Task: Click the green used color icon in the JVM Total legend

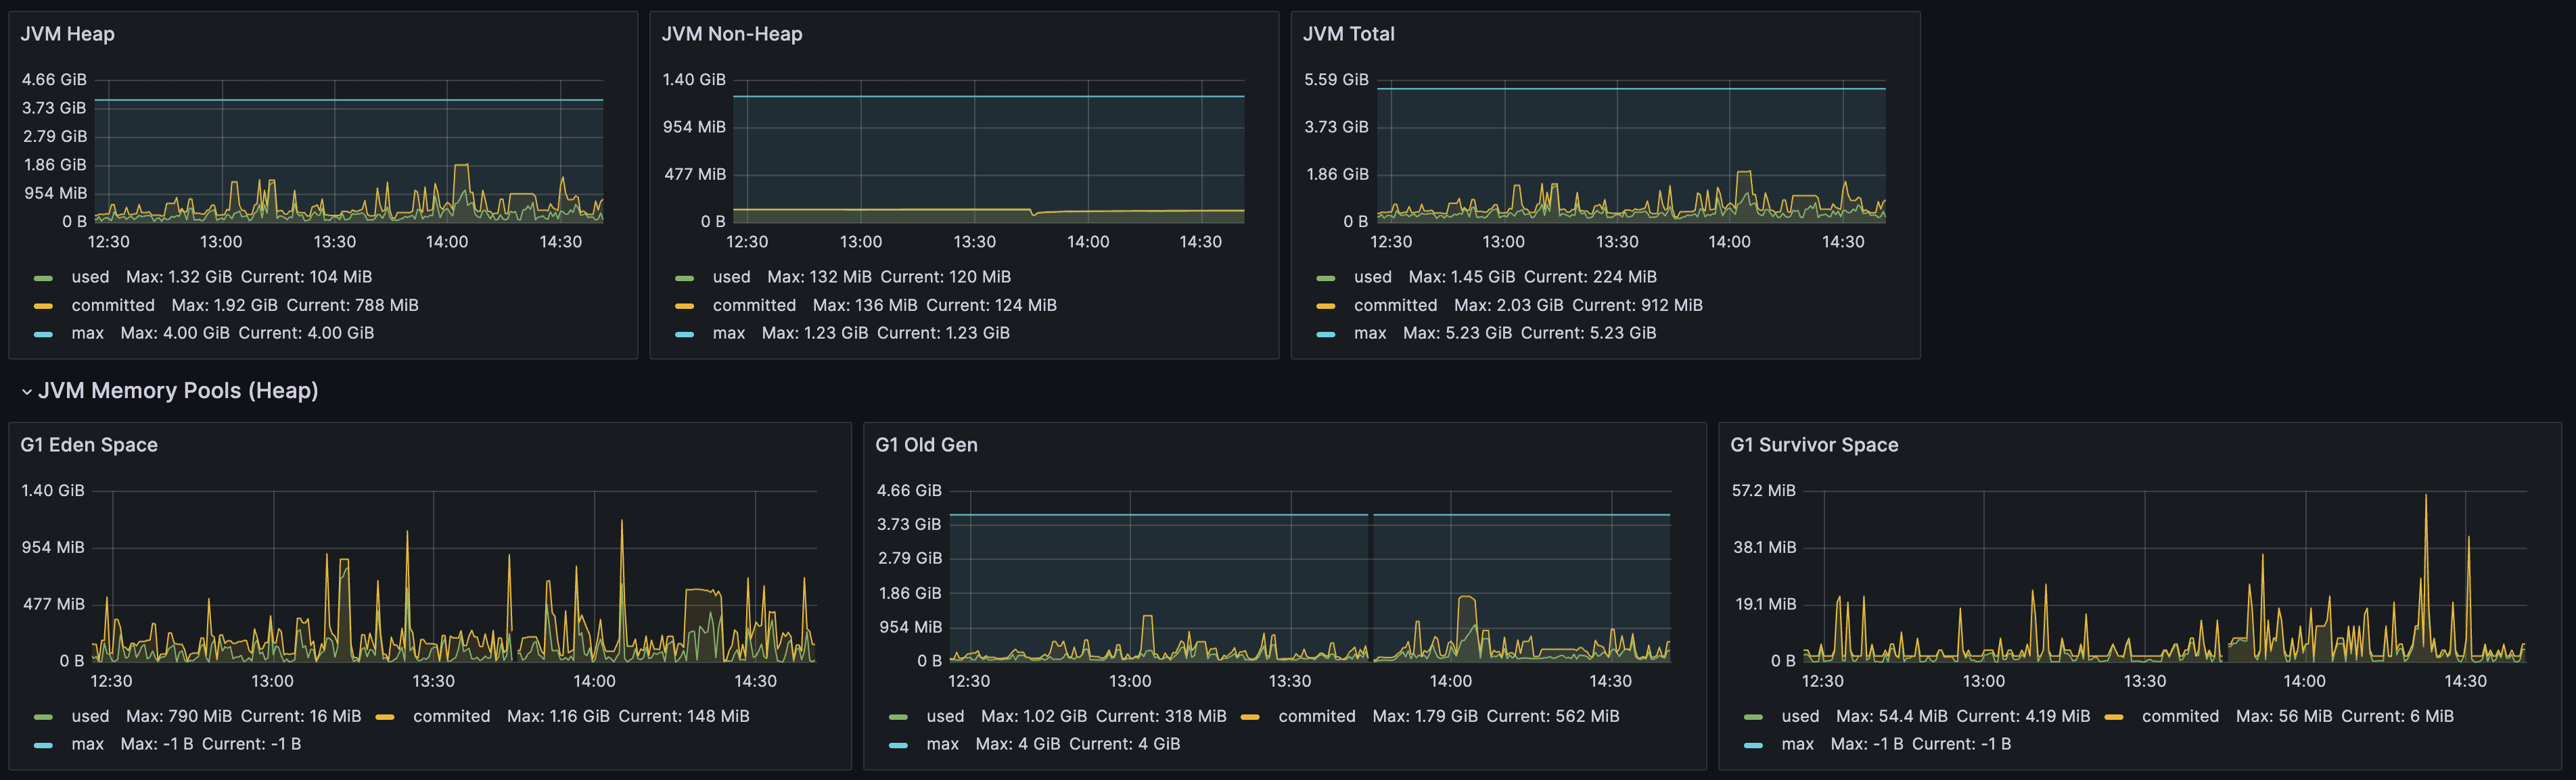Action: (1325, 278)
